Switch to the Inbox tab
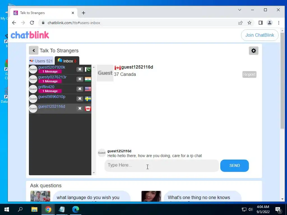The width and height of the screenshot is (287, 215). (x=67, y=61)
